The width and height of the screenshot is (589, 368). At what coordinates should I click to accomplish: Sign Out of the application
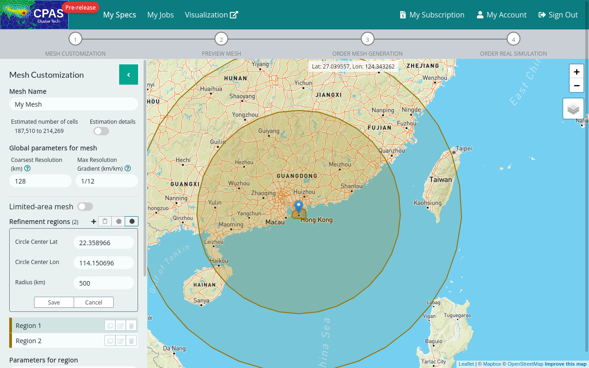pos(558,15)
